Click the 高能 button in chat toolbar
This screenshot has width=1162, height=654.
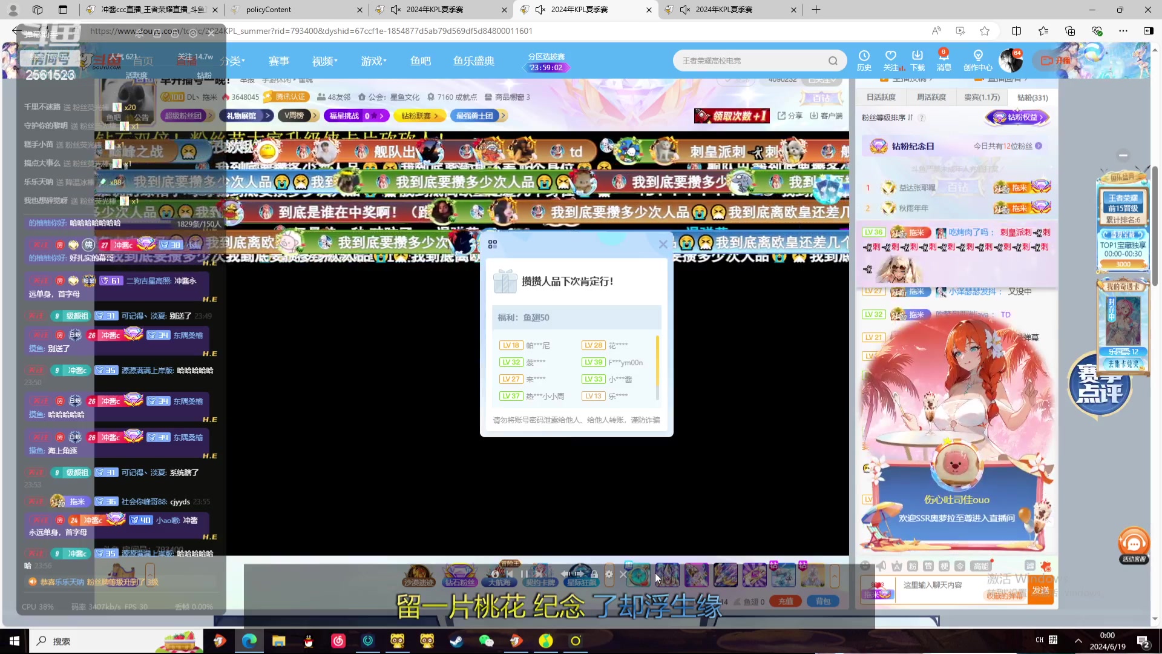pos(980,566)
